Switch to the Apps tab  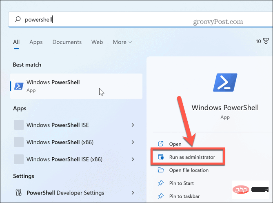point(36,42)
